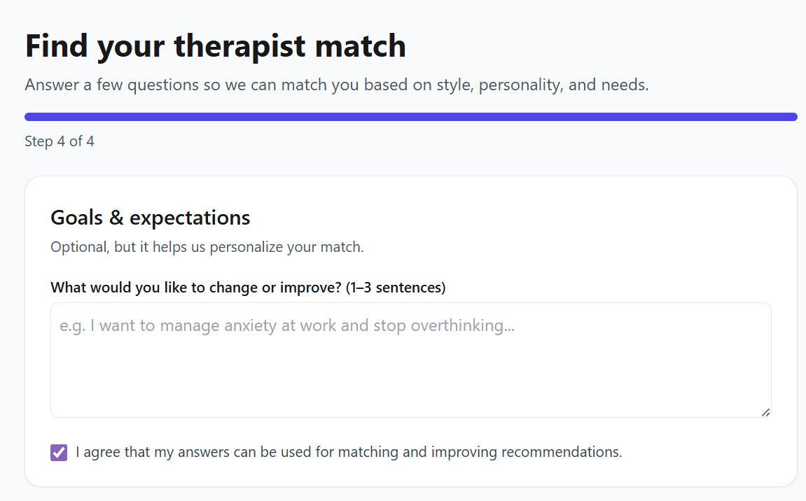
Task: Click the "Answer a few questions" subtitle
Action: (336, 85)
